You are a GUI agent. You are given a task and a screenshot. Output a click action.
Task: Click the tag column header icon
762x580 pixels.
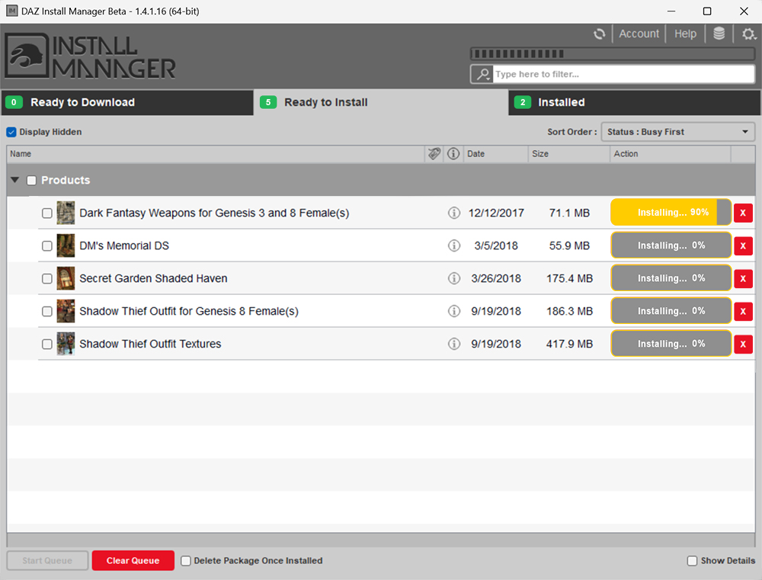[x=434, y=154]
